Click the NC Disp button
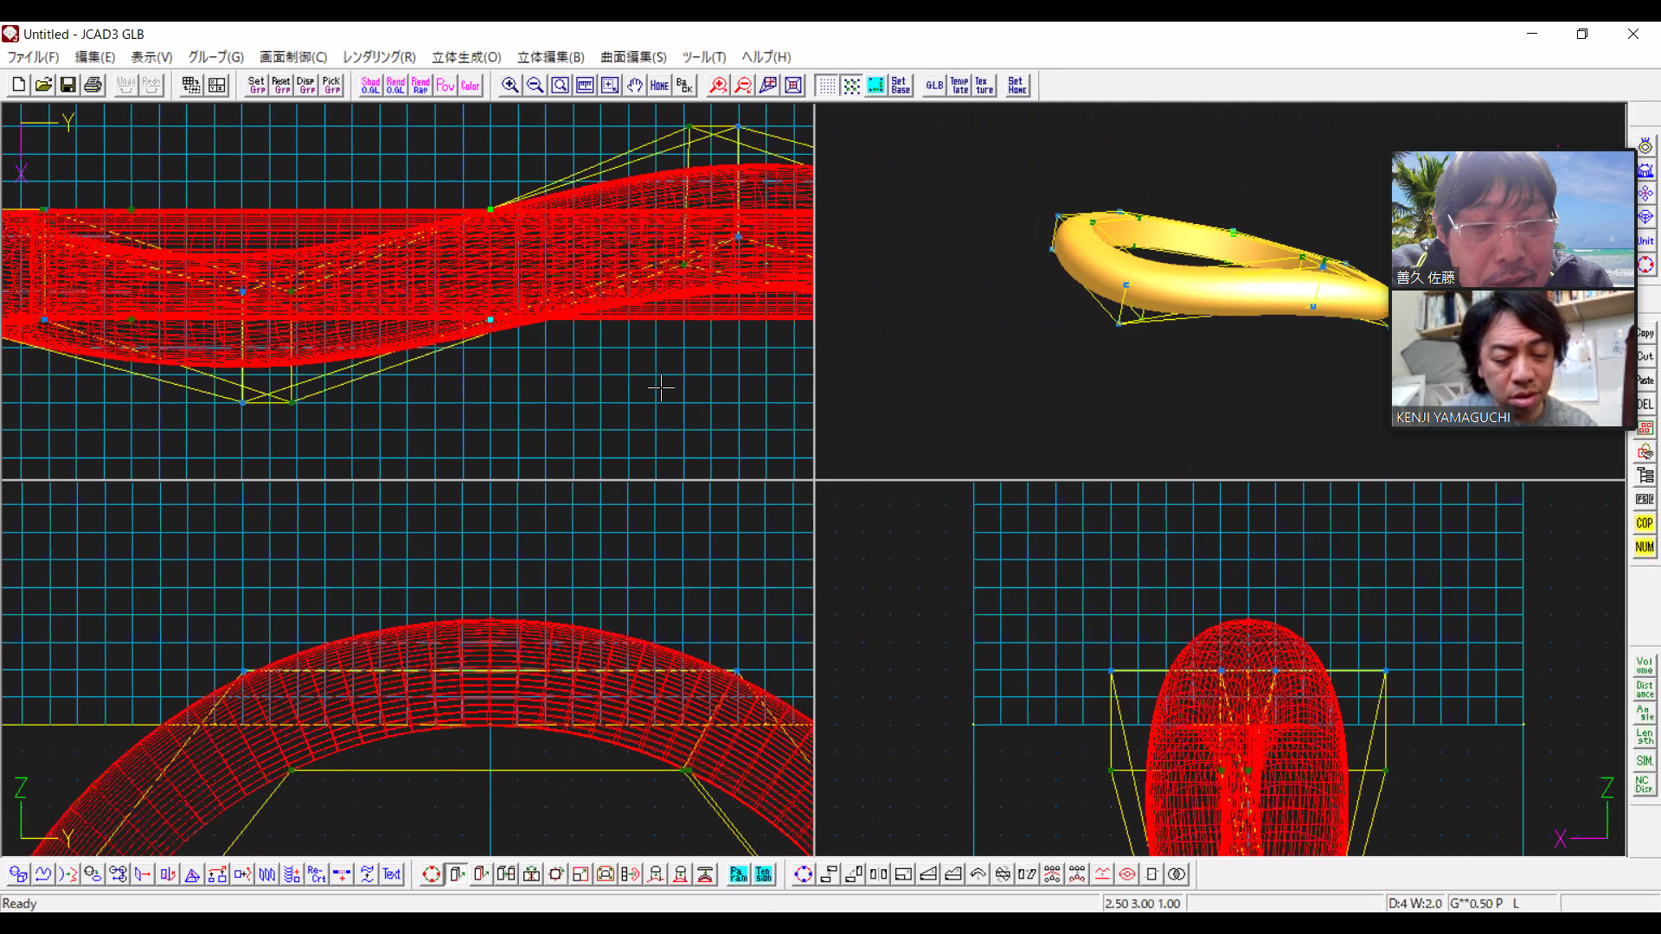The image size is (1661, 934). coord(1645,784)
